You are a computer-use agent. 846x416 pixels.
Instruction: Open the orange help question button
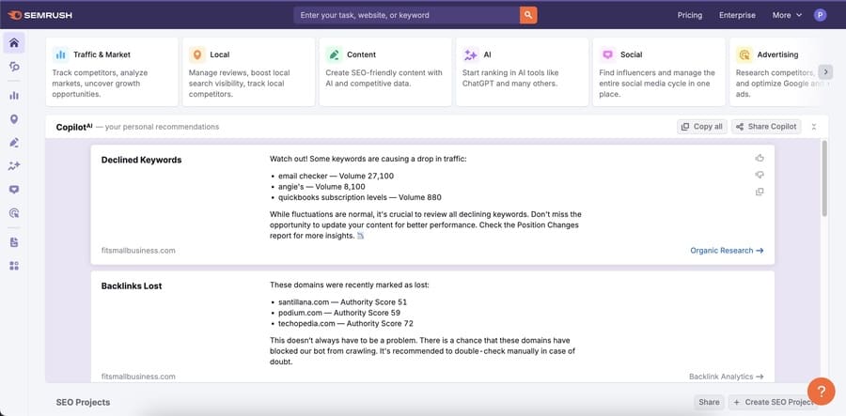pos(821,392)
